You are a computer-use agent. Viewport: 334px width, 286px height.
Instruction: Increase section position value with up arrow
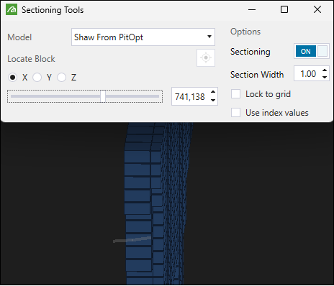point(213,93)
